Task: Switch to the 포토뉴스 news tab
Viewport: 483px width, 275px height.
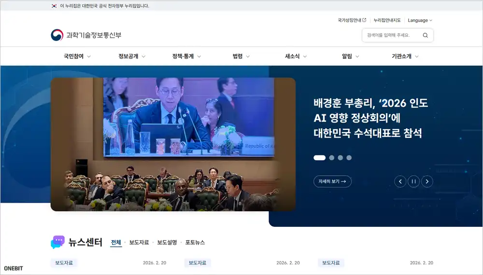Action: click(x=195, y=242)
